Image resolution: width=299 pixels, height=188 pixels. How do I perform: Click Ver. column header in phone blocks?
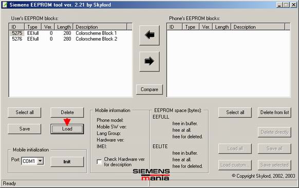pos(206,27)
